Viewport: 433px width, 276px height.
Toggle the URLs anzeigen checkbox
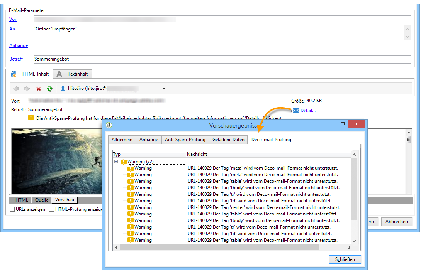pos(12,209)
